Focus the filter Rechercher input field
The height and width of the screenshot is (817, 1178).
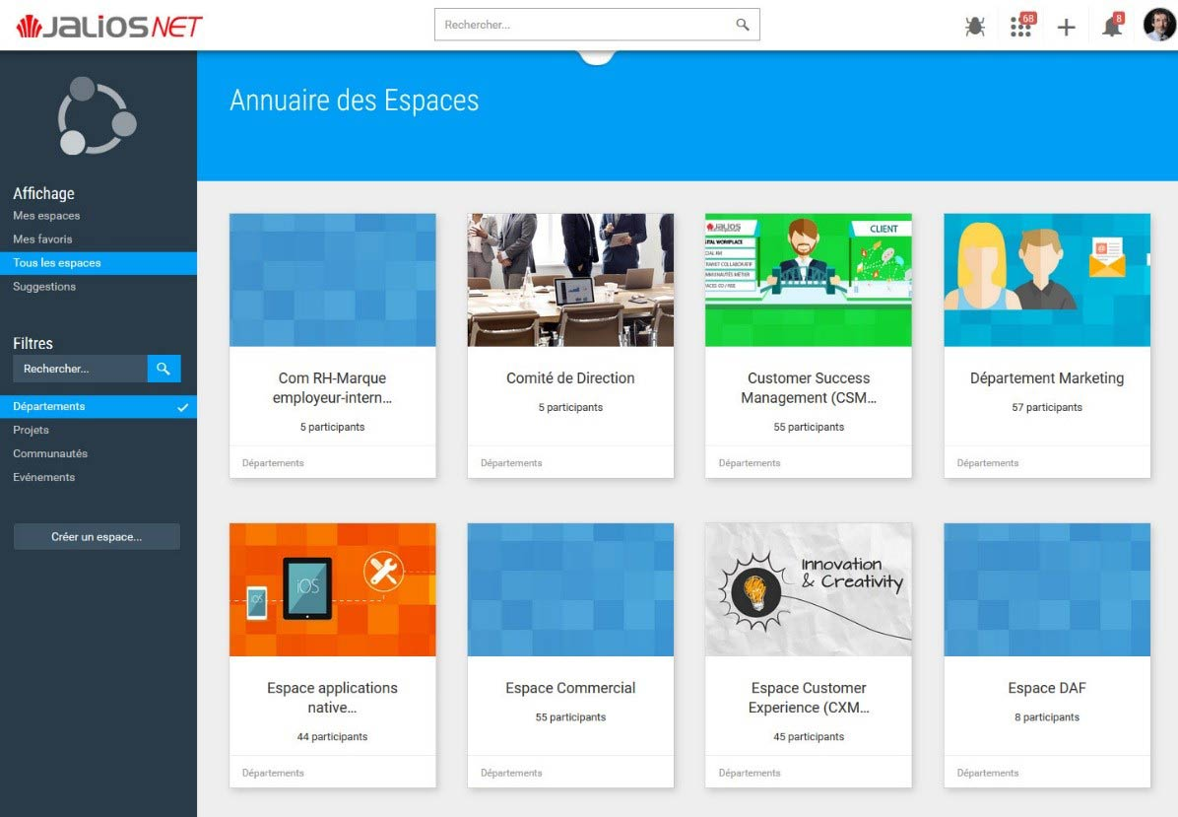(x=80, y=369)
